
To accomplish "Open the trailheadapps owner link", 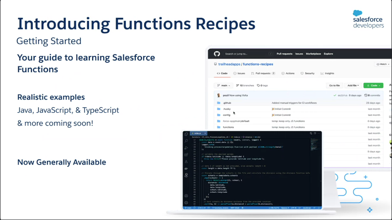I will coord(229,64).
